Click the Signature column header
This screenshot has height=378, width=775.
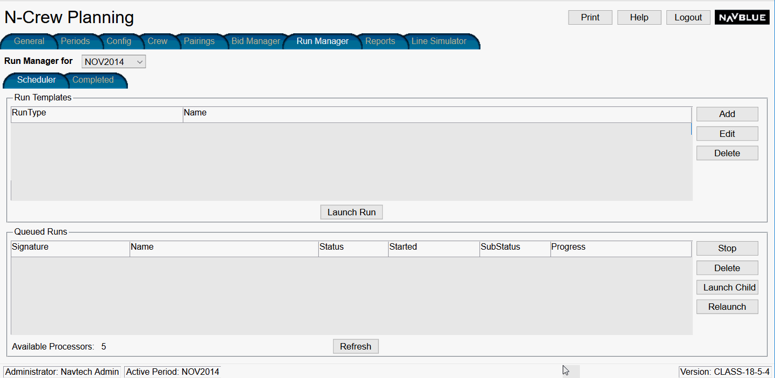pos(70,249)
